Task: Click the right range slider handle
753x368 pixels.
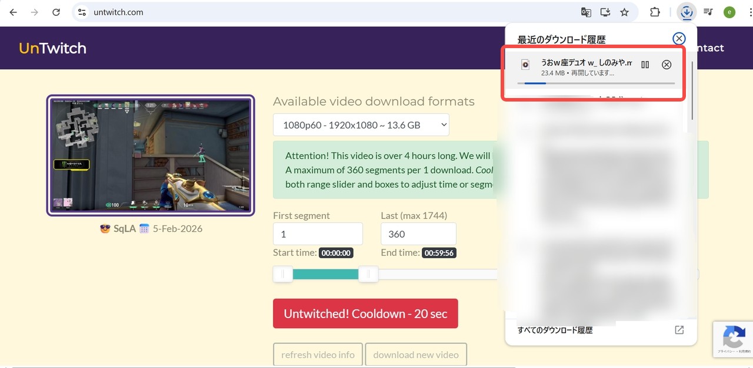Action: coord(368,274)
